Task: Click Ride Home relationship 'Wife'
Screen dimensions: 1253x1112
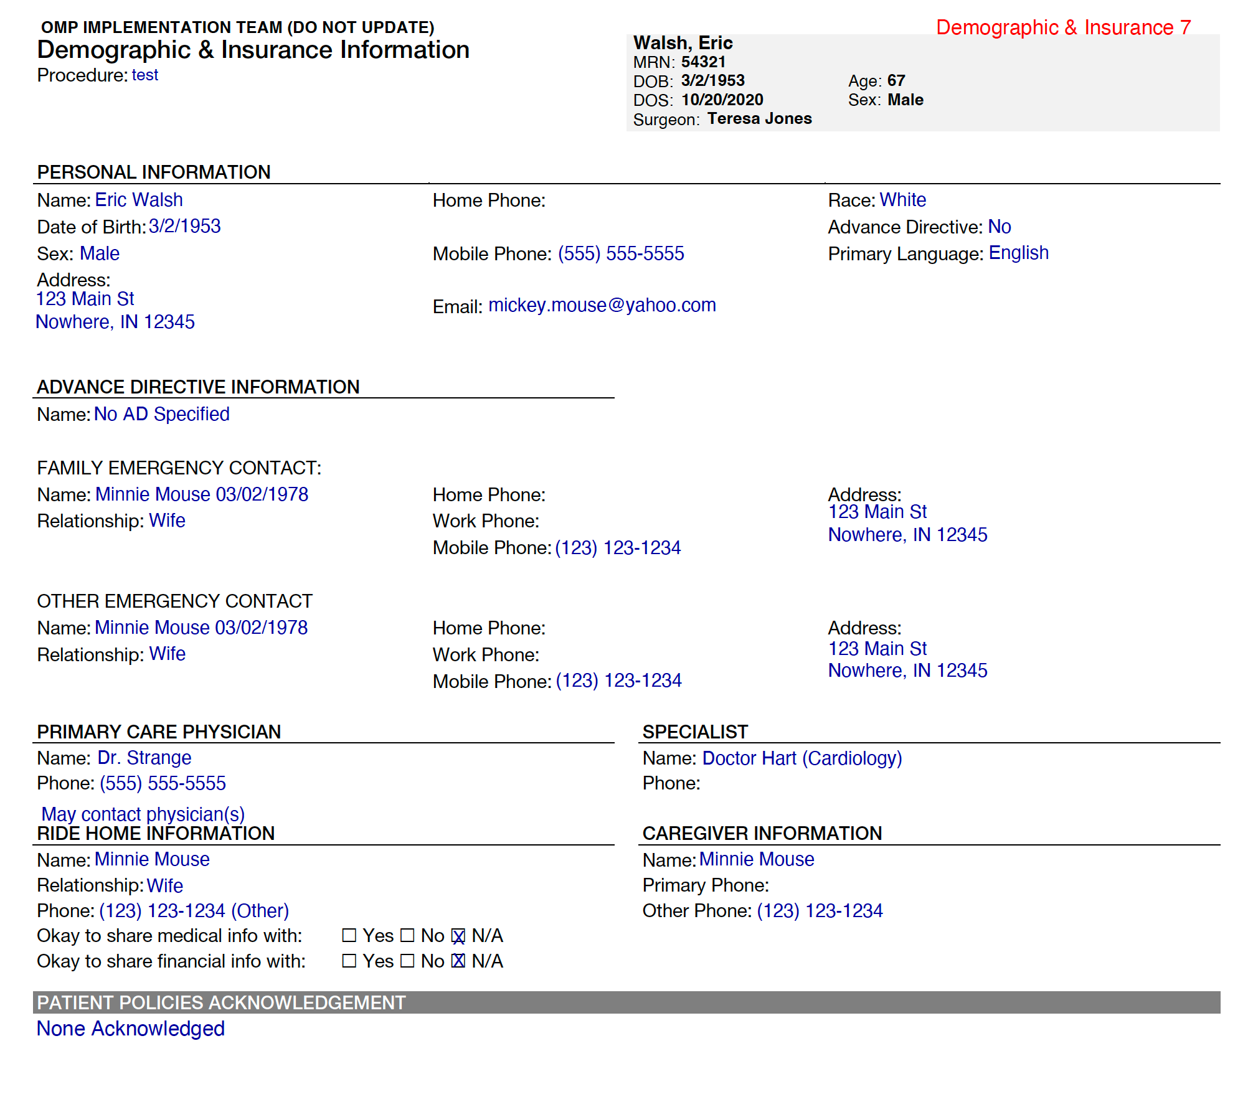Action: [x=165, y=885]
